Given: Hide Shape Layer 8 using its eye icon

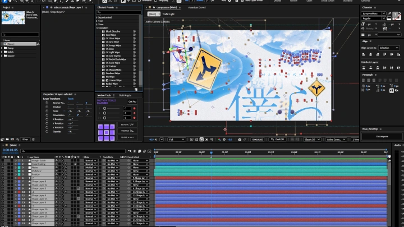Looking at the screenshot, I should point(3,182).
